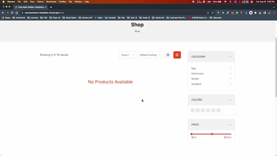Click the browser address bar
Screen dimensions: 277x156
point(113,13)
